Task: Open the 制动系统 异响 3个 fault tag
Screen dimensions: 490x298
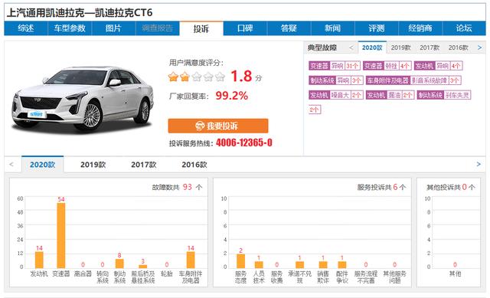Action: coord(336,80)
